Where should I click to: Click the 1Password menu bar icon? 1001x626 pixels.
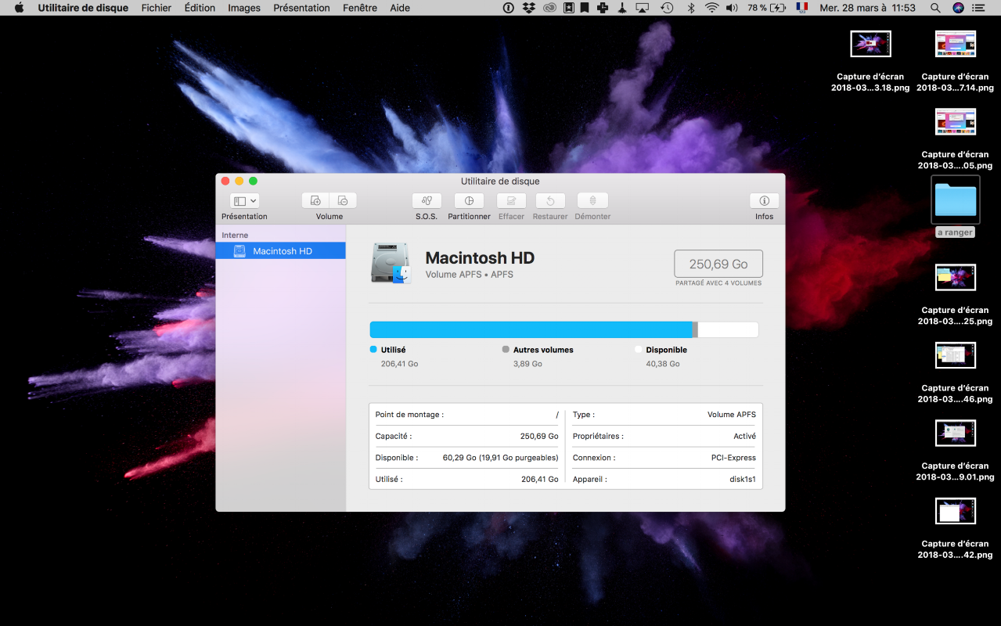509,8
